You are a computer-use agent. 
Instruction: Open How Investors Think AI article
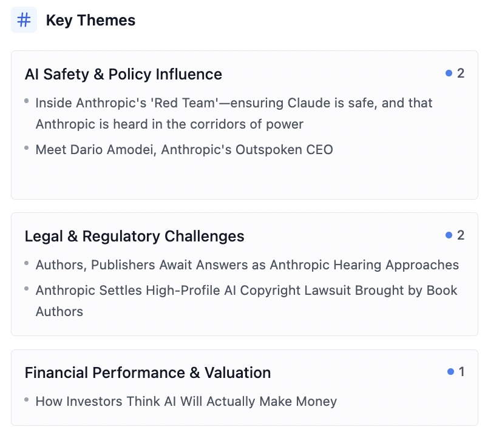186,402
